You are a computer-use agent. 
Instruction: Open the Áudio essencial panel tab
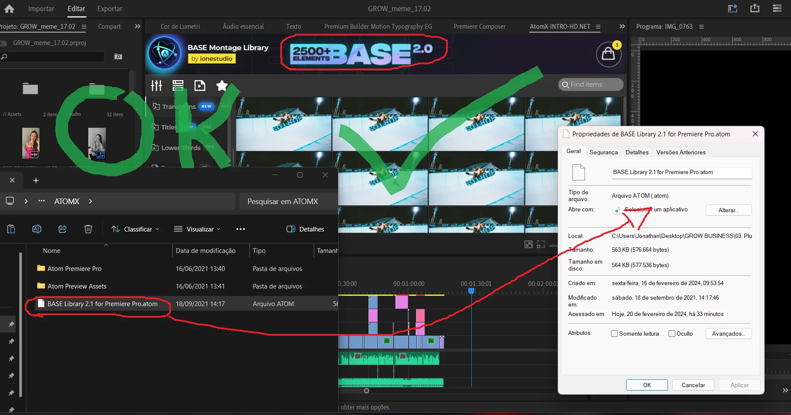coord(243,27)
